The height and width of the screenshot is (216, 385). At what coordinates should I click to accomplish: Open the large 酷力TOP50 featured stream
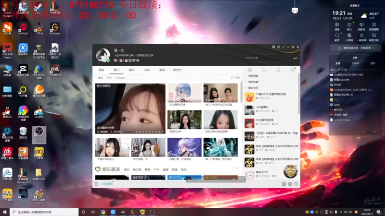point(130,108)
